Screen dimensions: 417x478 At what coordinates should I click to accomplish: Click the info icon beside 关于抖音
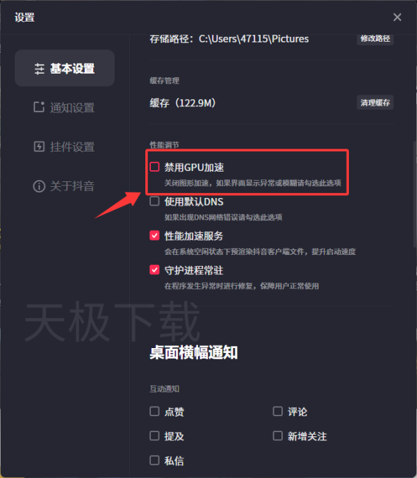coord(39,186)
